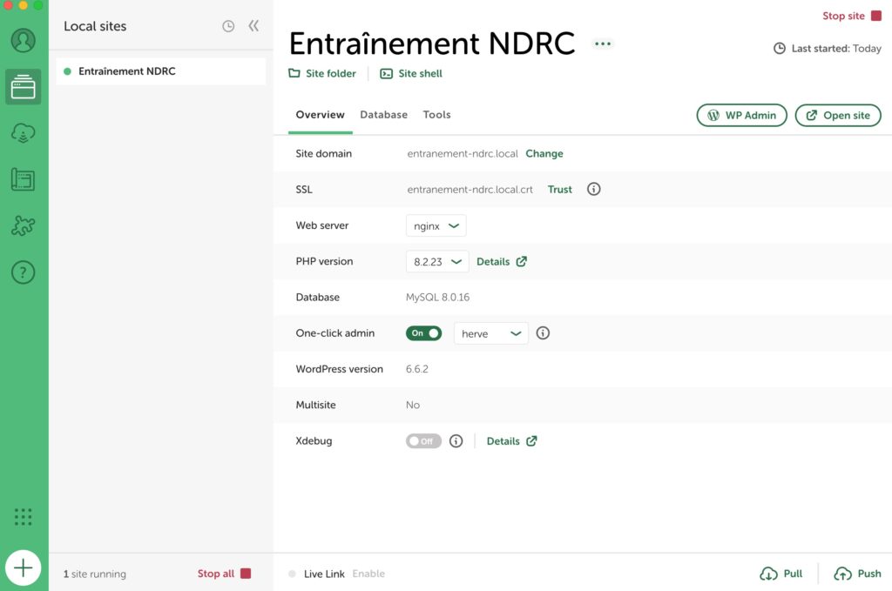Open the Blueprints icon in sidebar
The image size is (892, 591).
point(24,179)
